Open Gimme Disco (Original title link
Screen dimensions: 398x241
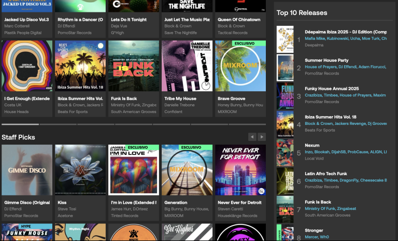[27, 203]
